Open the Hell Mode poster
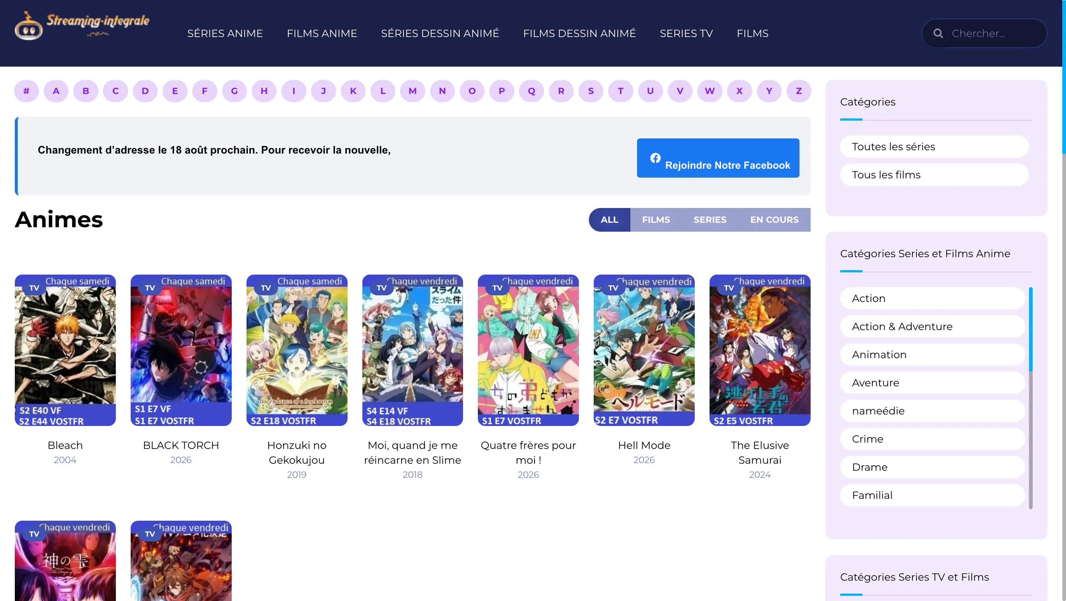Image resolution: width=1066 pixels, height=601 pixels. tap(644, 350)
